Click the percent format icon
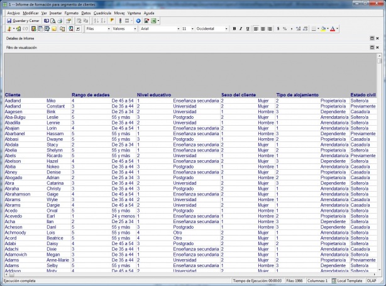This screenshot has height=286, width=386. [285, 29]
